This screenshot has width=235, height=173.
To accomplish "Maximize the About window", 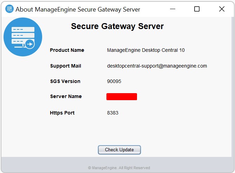I will click(x=197, y=9).
